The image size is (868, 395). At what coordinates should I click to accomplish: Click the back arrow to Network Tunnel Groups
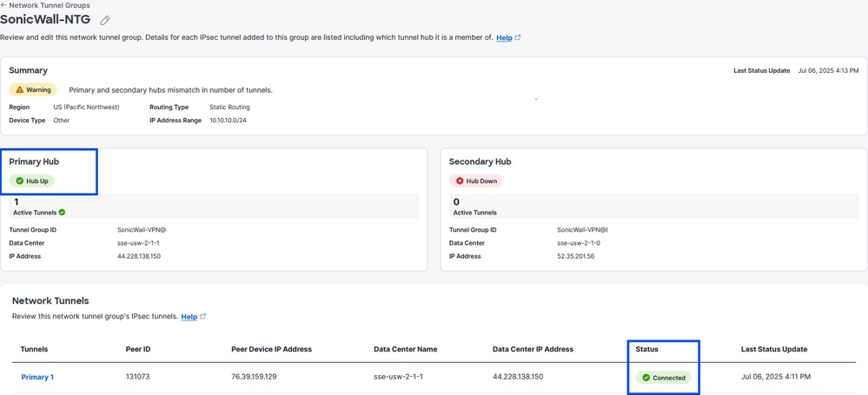(3, 5)
